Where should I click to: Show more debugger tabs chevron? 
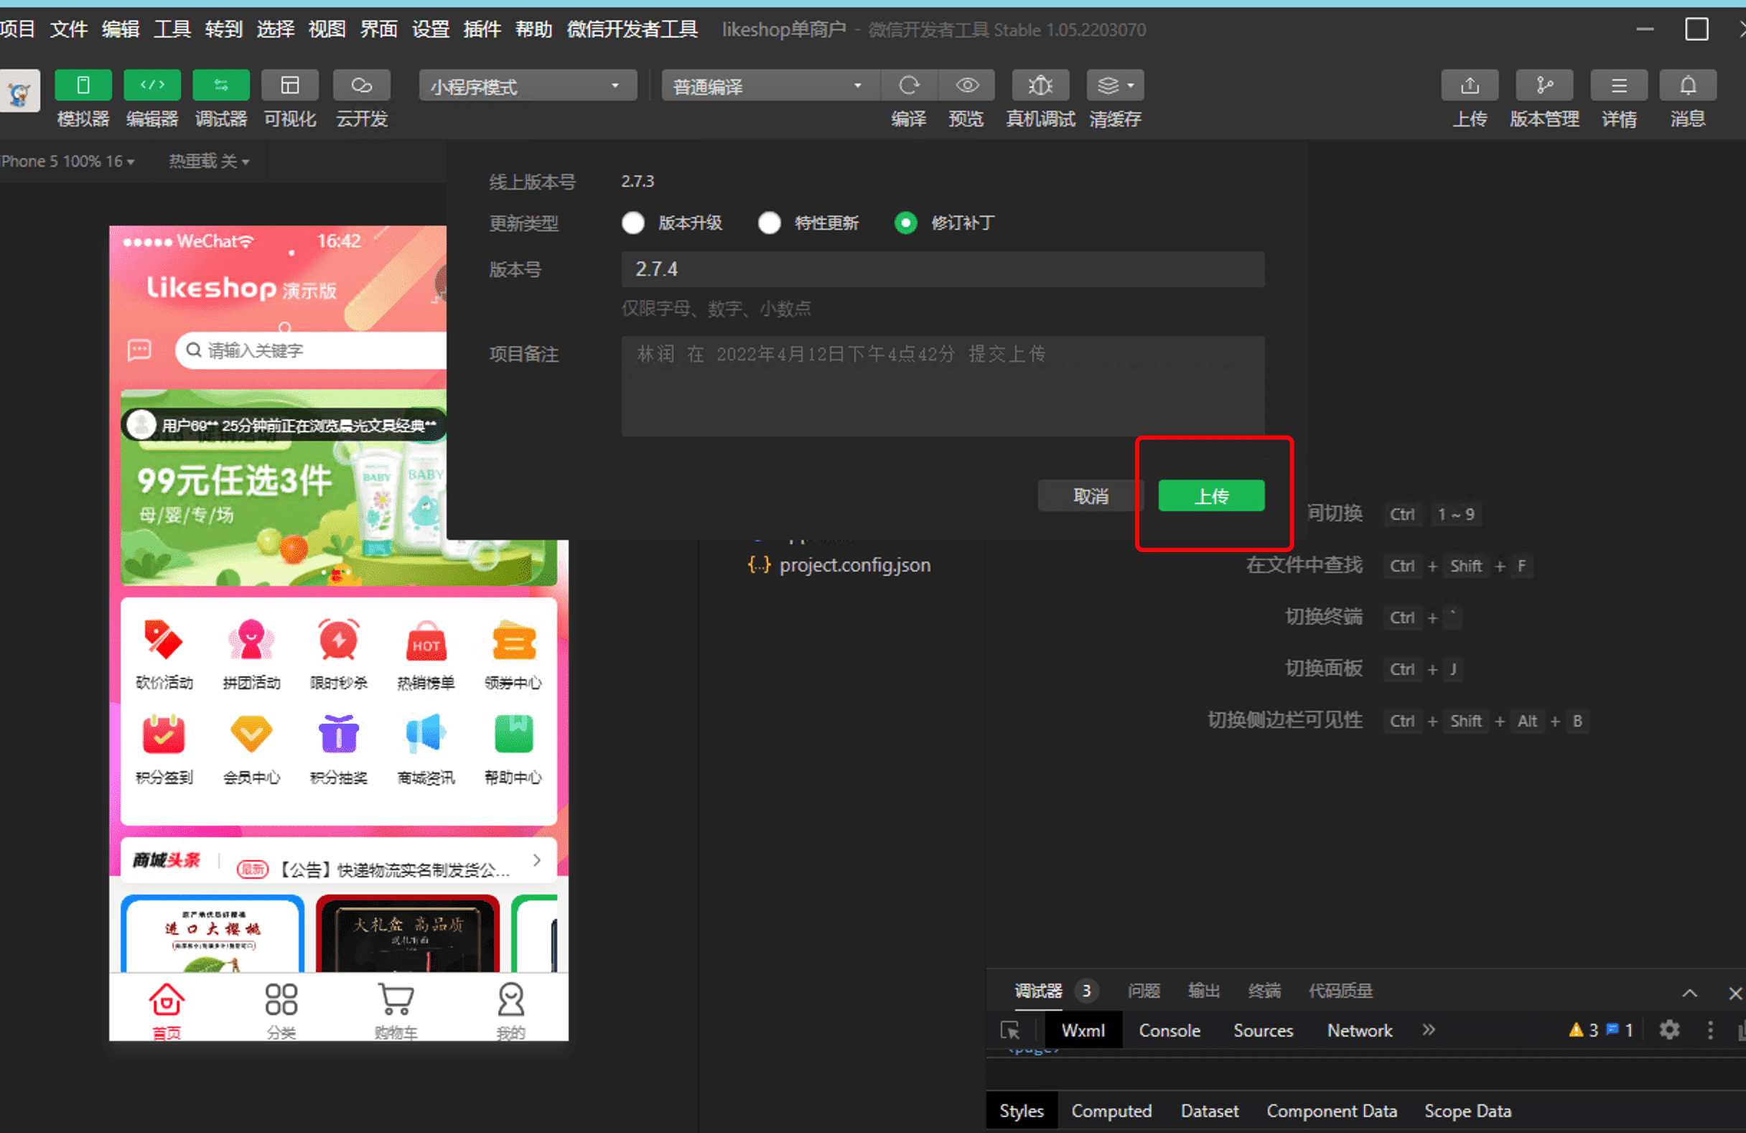click(x=1429, y=1030)
